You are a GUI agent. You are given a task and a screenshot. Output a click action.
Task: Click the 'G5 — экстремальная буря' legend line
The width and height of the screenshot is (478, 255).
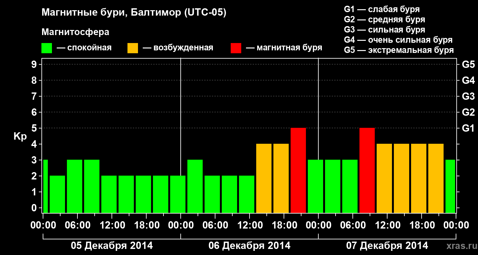click(x=399, y=50)
